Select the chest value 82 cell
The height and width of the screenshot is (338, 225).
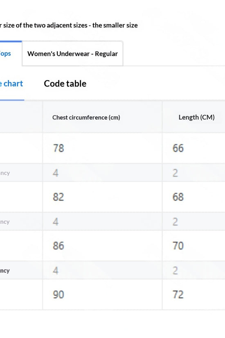coord(102,197)
